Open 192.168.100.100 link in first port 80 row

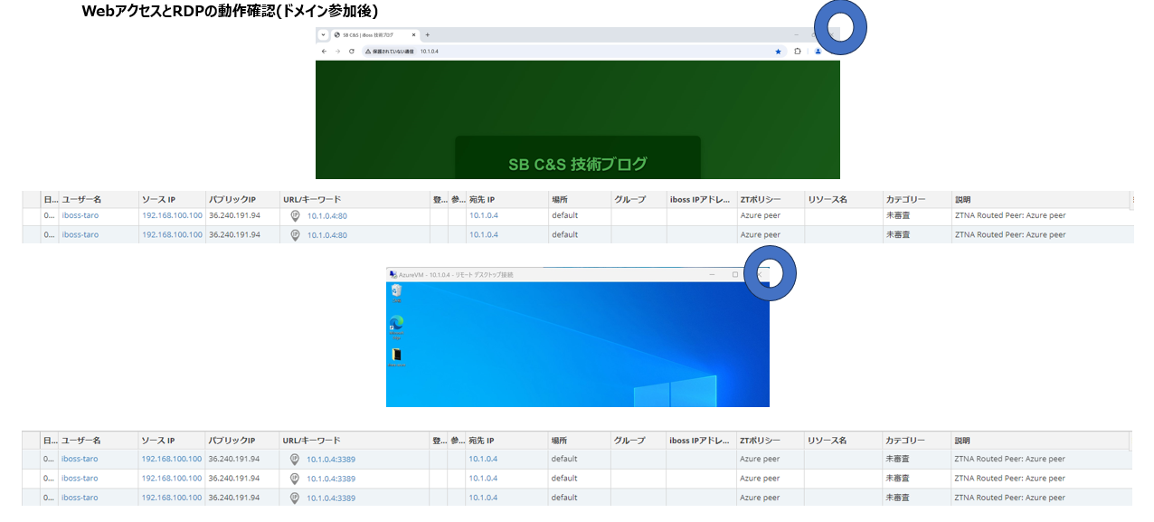tap(172, 215)
